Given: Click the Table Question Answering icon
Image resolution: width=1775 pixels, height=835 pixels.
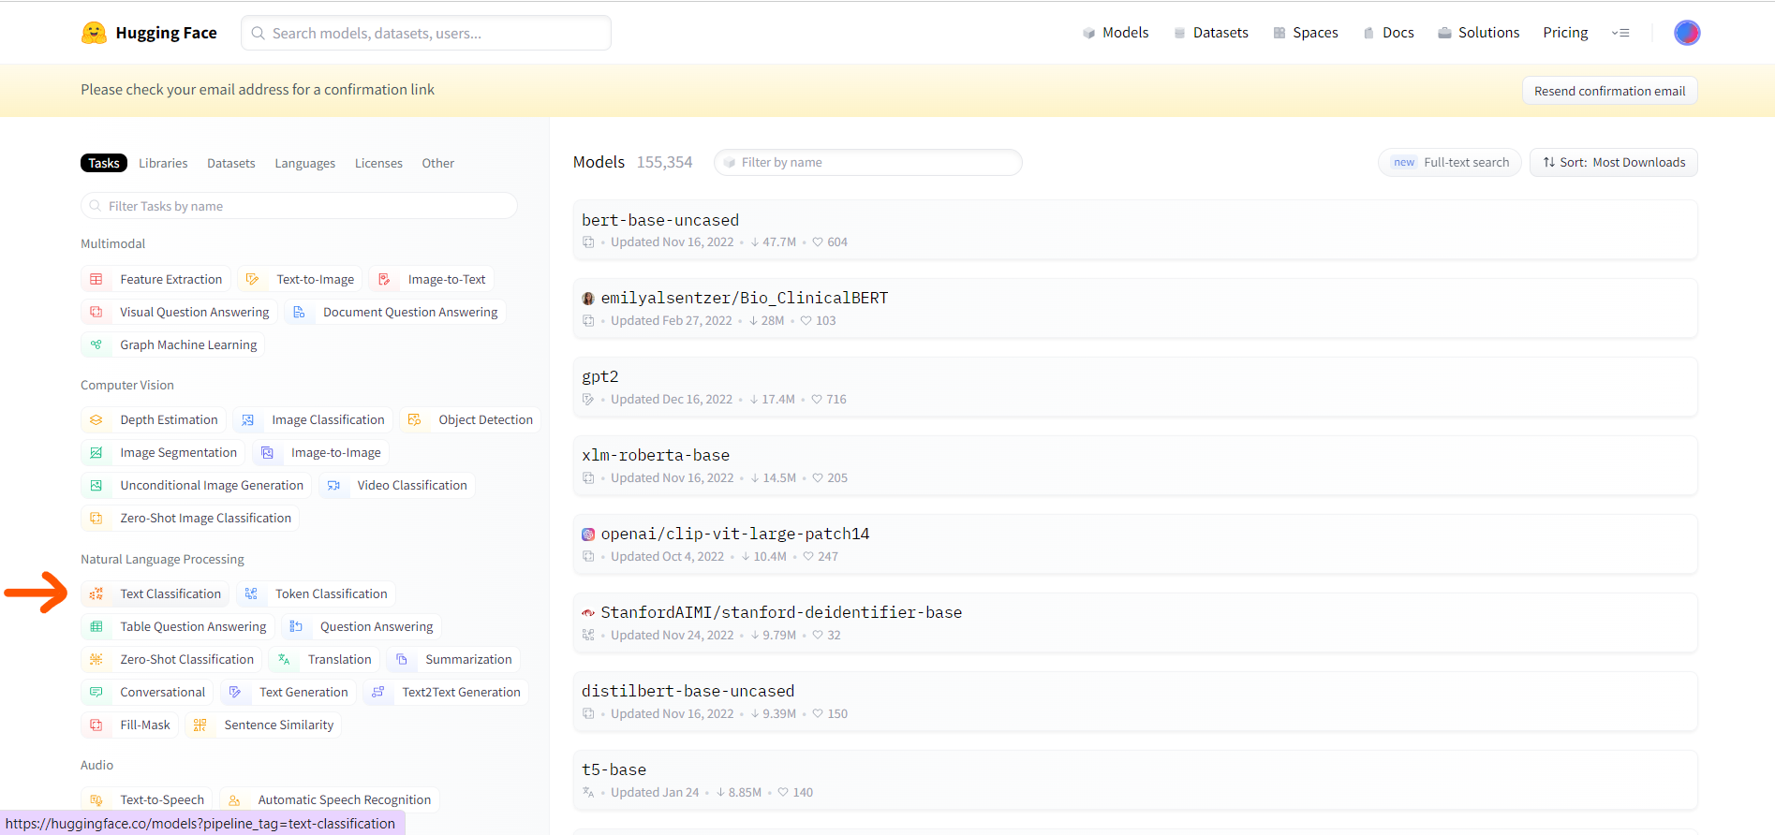Looking at the screenshot, I should tap(96, 626).
